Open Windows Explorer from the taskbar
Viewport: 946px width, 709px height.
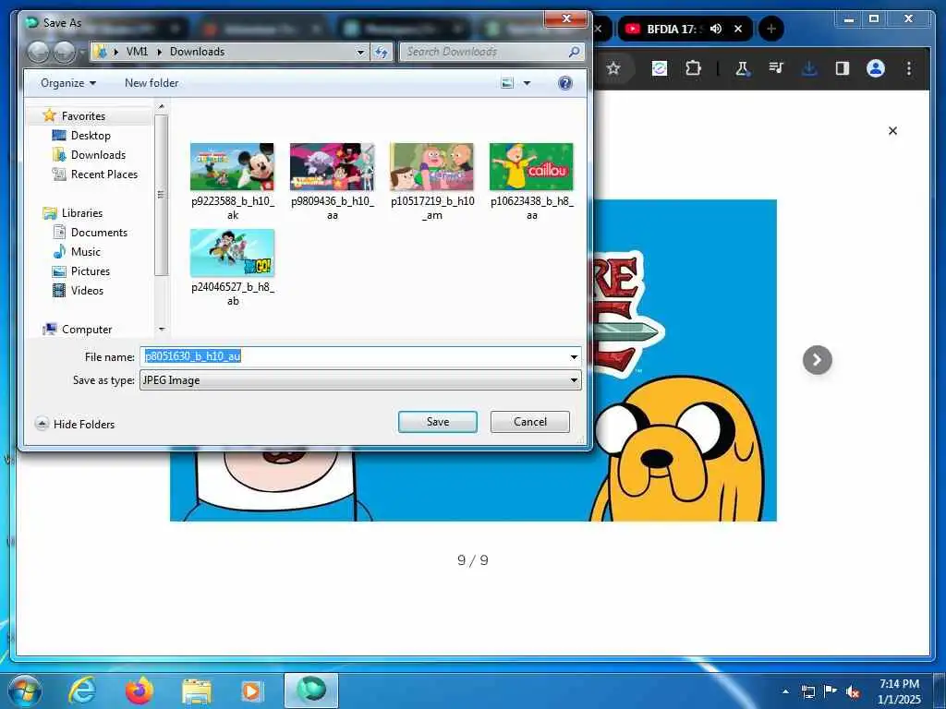click(197, 691)
